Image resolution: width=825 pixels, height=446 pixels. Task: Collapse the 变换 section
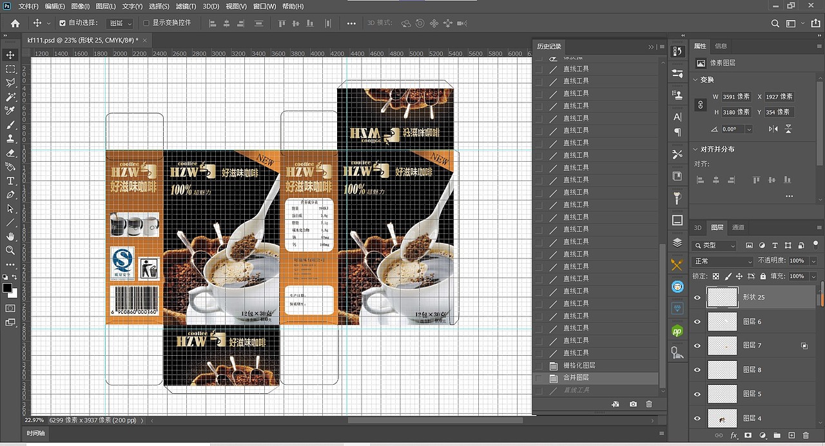(695, 80)
